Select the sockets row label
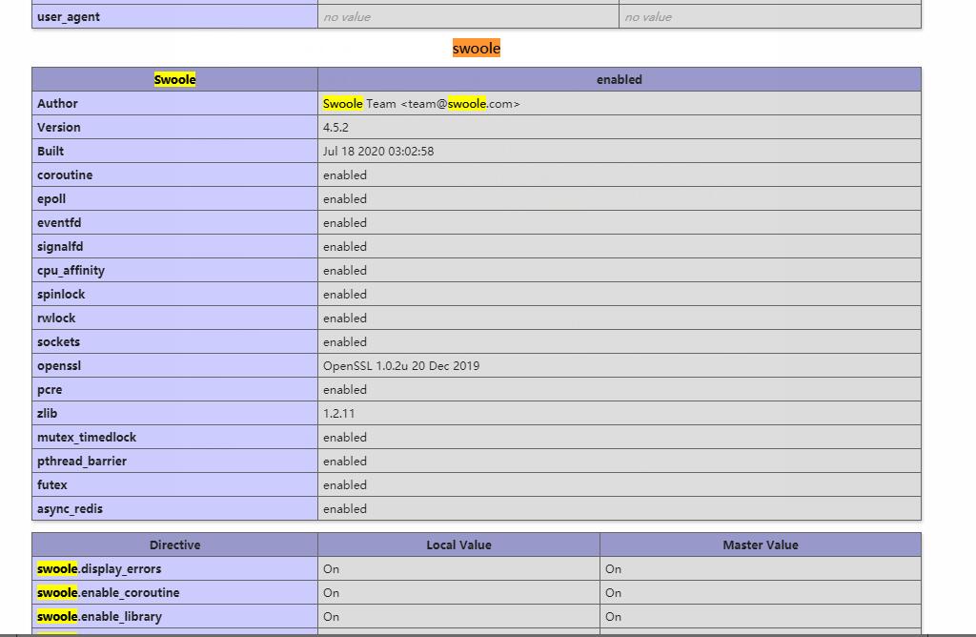The image size is (976, 637). tap(58, 341)
